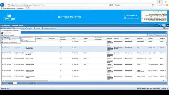The width and height of the screenshot is (169, 95).
Task: Select Заявки на нормализацию menu entry
Action: point(11,40)
